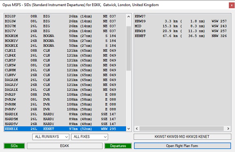Select the KKW09 waypoint row
The image size is (235, 152).
coord(183,21)
